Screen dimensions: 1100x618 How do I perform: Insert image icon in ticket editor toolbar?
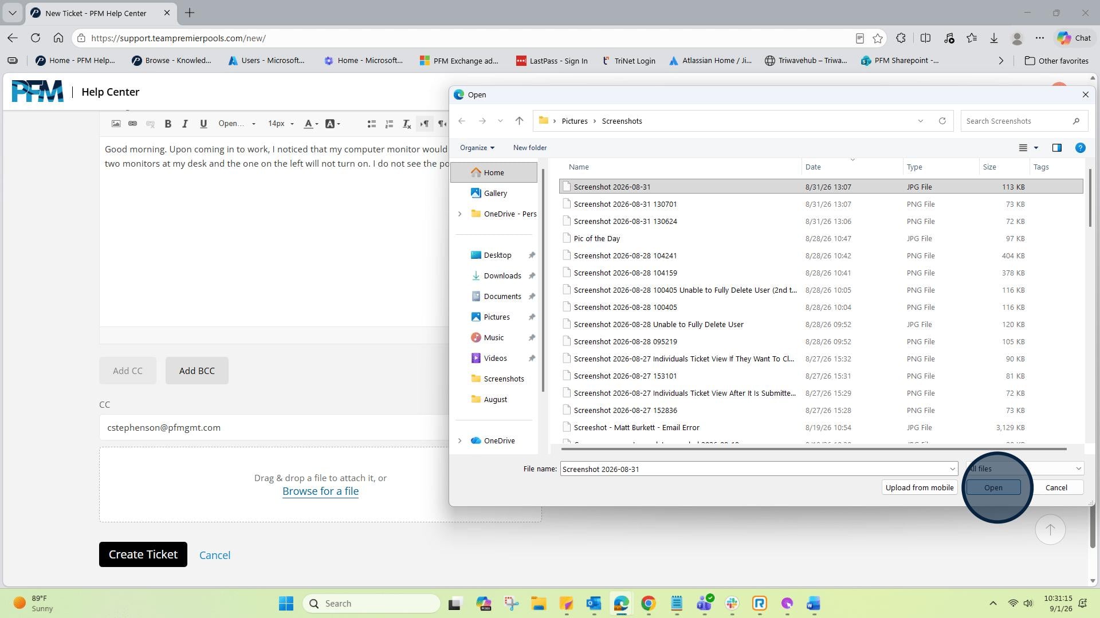116,123
